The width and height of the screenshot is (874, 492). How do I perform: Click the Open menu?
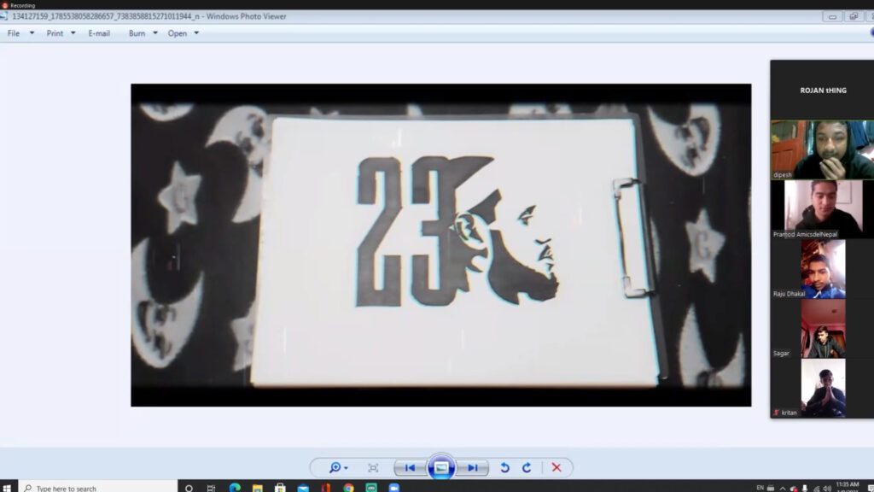tap(178, 33)
